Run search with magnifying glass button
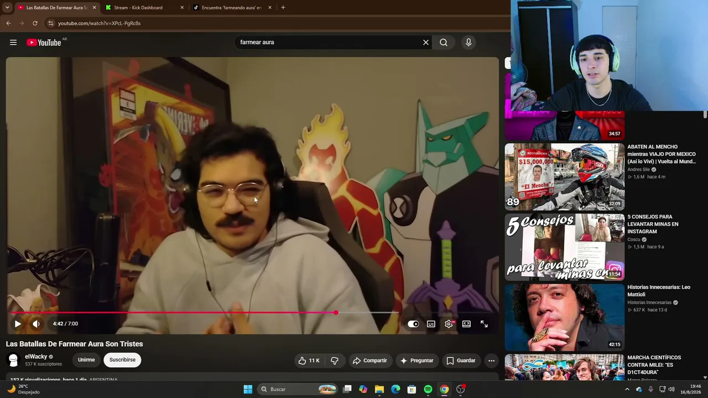This screenshot has height=398, width=708. pos(444,43)
